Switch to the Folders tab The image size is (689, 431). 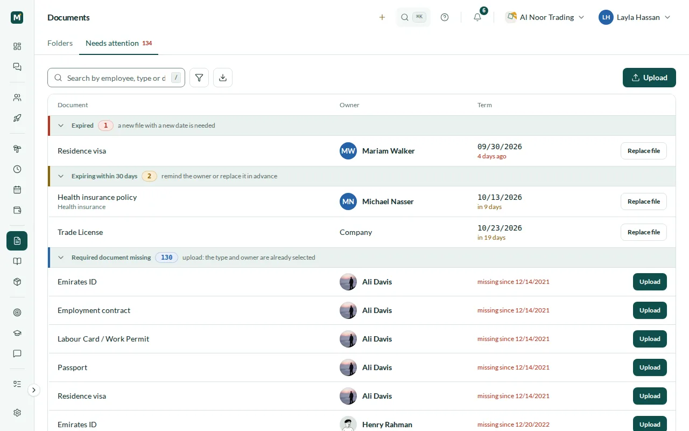click(x=60, y=43)
